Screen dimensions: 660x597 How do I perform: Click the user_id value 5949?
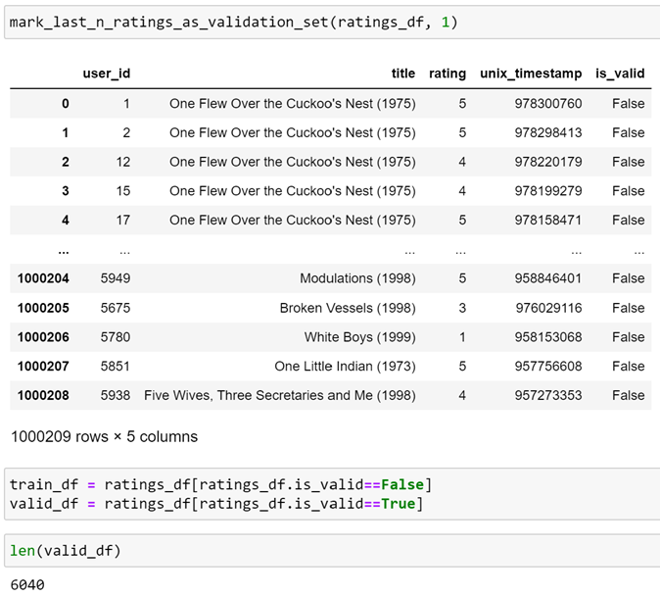tap(115, 278)
